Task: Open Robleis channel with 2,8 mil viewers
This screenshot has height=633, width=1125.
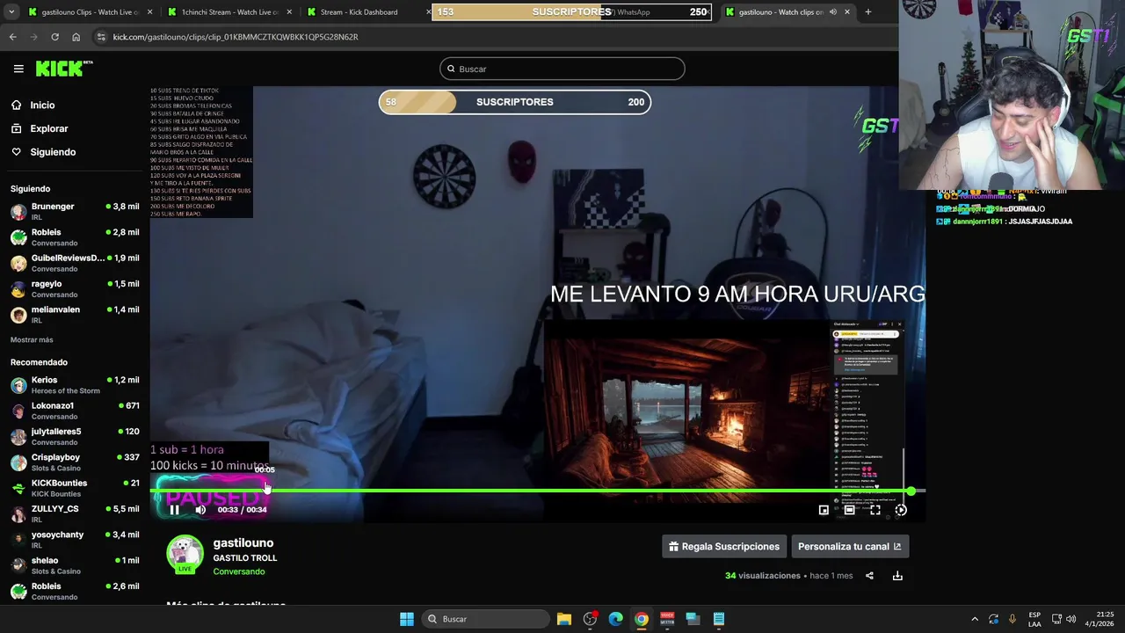Action: pyautogui.click(x=75, y=237)
